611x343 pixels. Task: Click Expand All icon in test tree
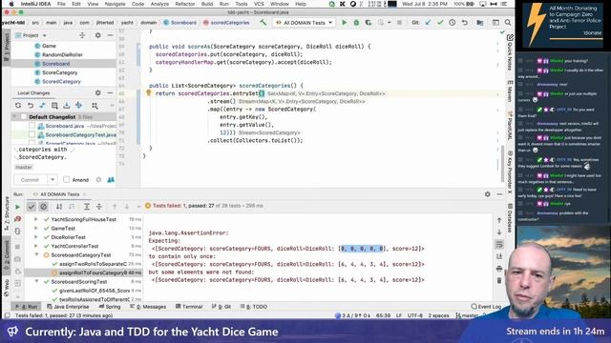87,207
